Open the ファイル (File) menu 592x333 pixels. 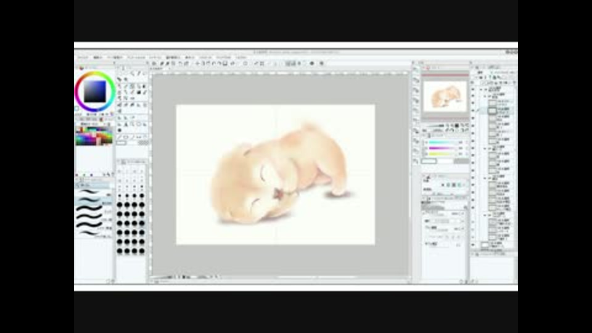[x=83, y=57]
